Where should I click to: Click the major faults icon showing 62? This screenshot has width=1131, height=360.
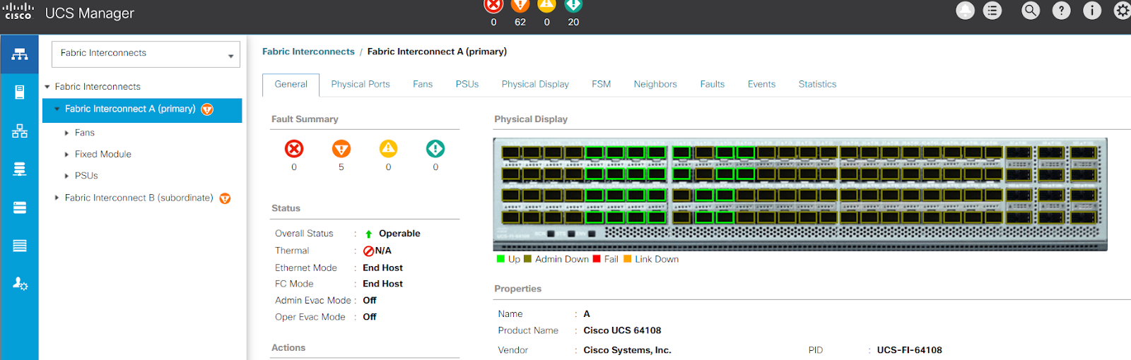pos(520,6)
